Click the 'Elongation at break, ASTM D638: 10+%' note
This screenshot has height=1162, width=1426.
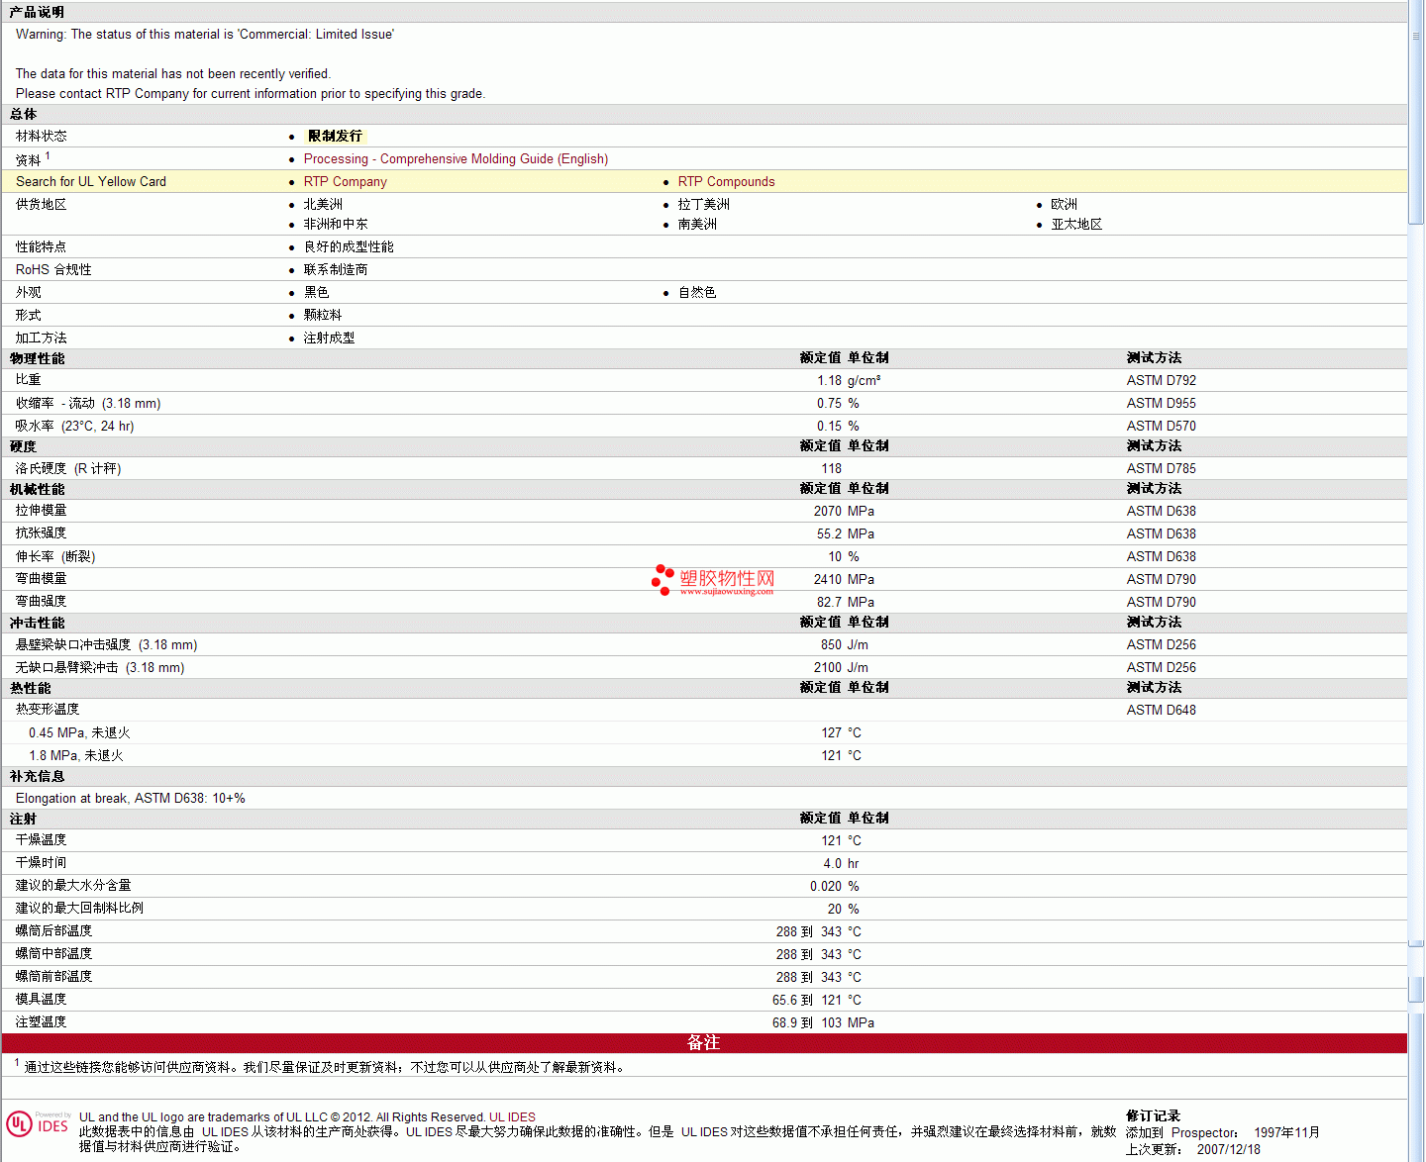pyautogui.click(x=131, y=799)
